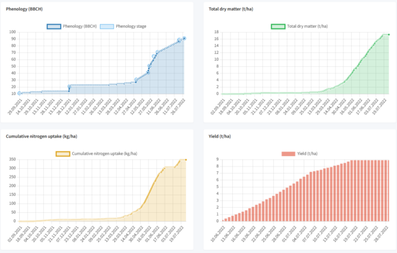
Task: Click 19.07.2022 label in Total dry matter chart
Action: tap(379, 107)
